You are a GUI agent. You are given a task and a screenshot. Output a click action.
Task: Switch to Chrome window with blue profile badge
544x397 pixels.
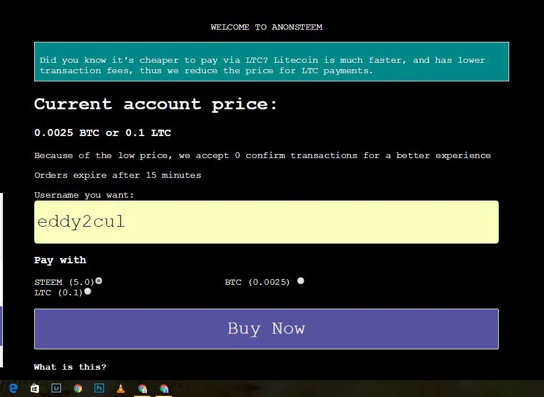tap(164, 388)
